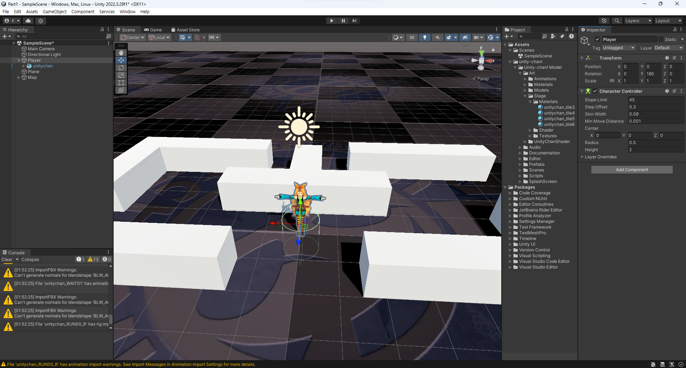Open the Local rotation dropdown
Image resolution: width=686 pixels, height=368 pixels.
159,37
